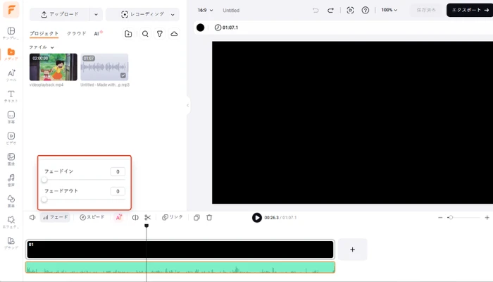Select the black scene 01 clip

pyautogui.click(x=180, y=250)
